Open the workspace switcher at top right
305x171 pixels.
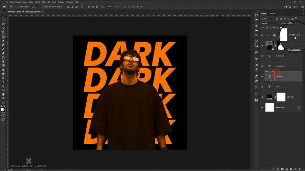[x=295, y=7]
